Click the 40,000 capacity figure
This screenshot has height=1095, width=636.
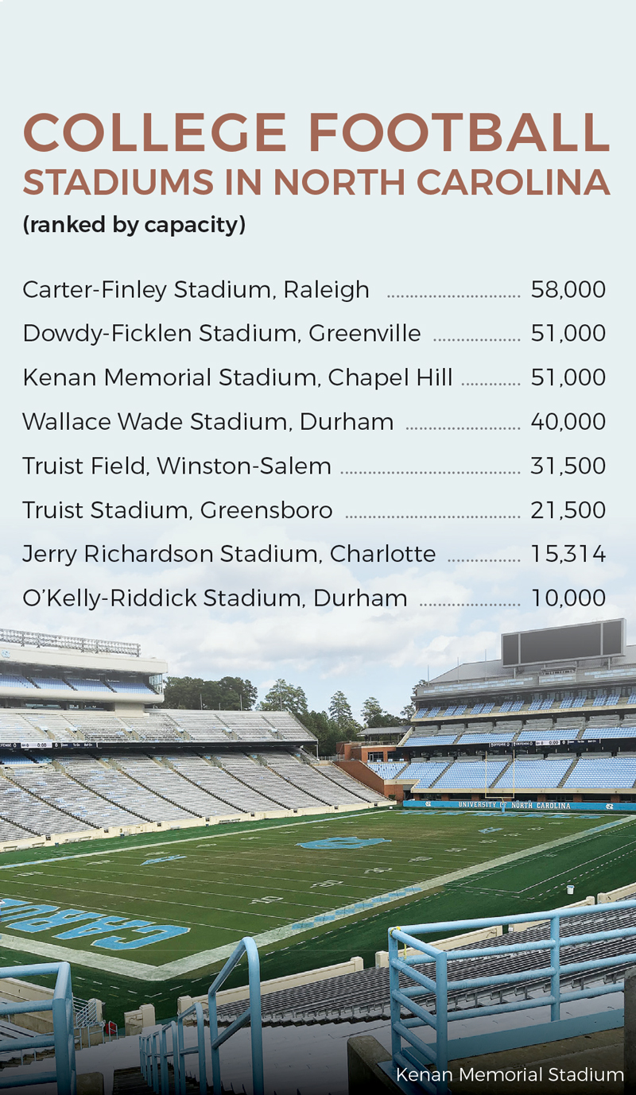(568, 422)
